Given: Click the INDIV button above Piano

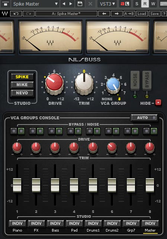Looking at the screenshot, I should 17,223.
